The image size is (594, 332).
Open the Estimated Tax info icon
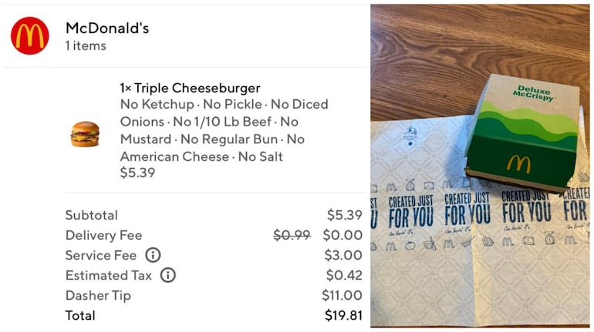pyautogui.click(x=167, y=275)
